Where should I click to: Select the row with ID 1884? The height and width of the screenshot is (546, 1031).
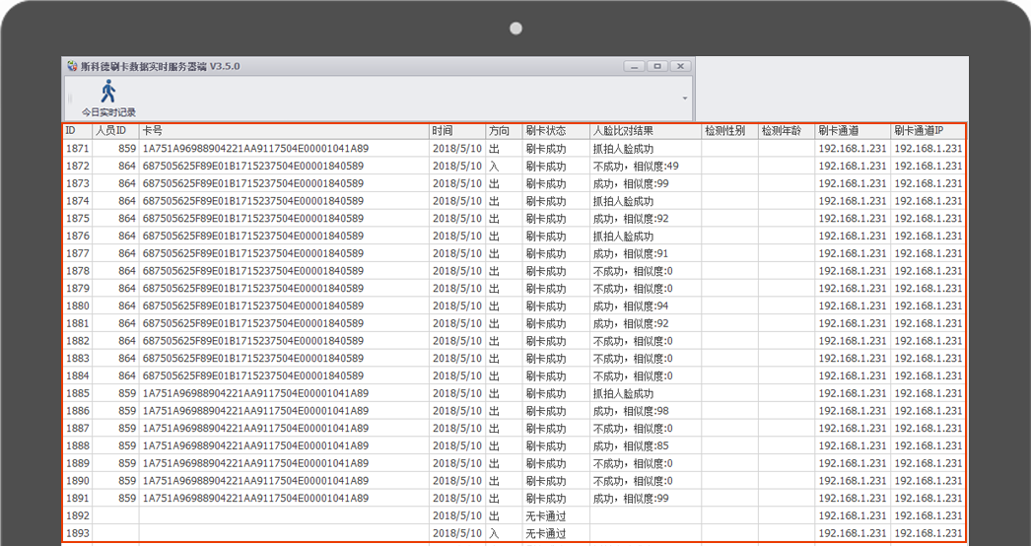click(x=515, y=375)
